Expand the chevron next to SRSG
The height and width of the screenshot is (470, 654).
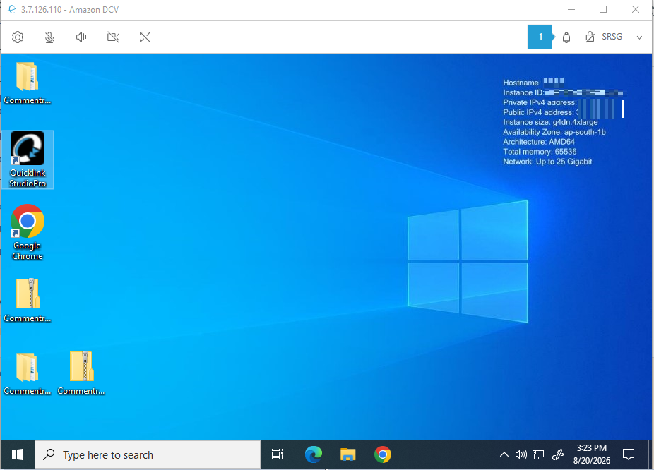click(639, 37)
